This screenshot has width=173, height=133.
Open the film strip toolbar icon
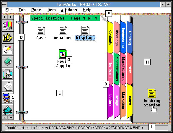point(8,110)
